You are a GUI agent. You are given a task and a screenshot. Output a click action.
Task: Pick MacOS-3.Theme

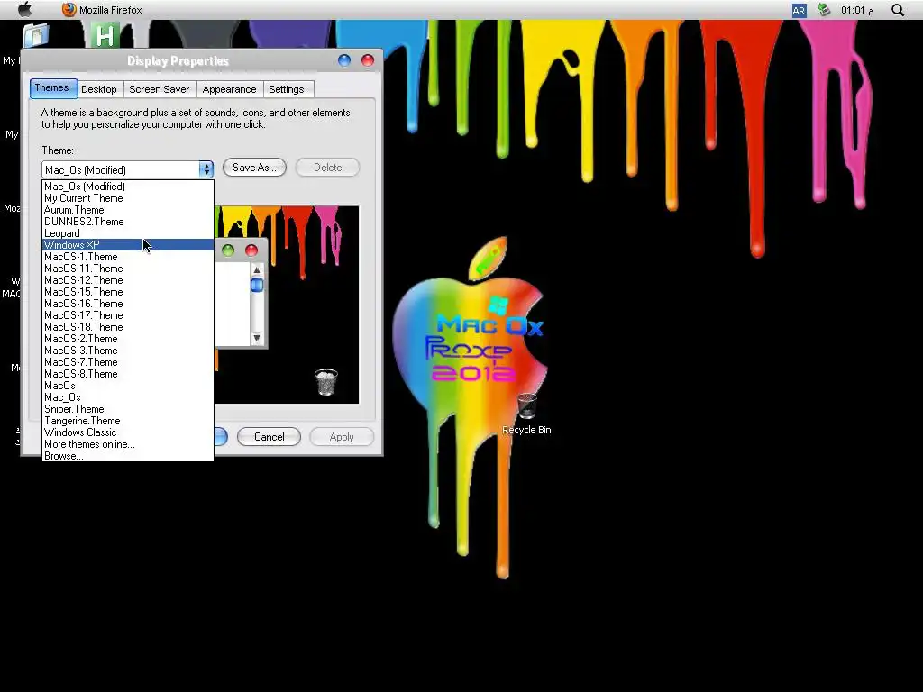[128, 351]
